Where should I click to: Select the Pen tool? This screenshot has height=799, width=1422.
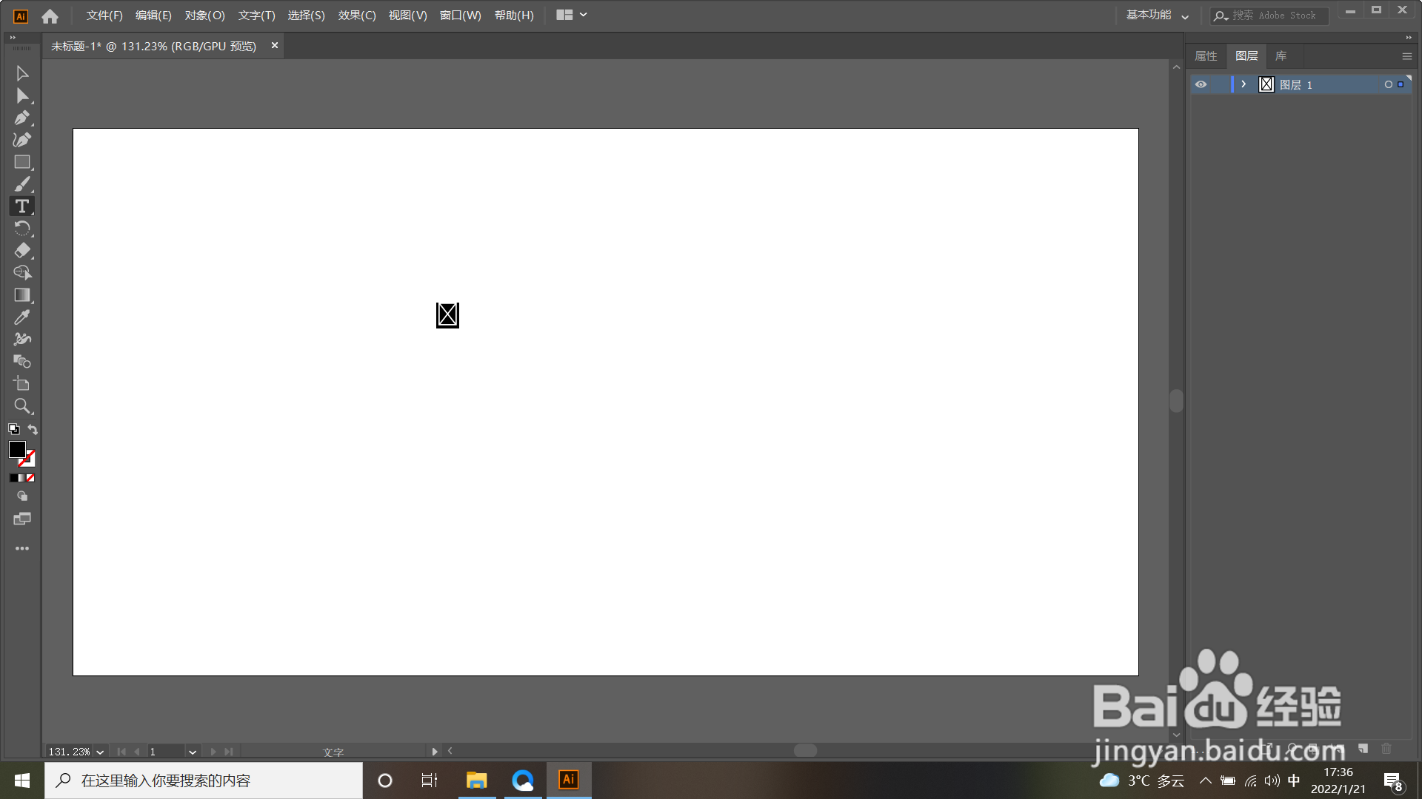tap(21, 118)
